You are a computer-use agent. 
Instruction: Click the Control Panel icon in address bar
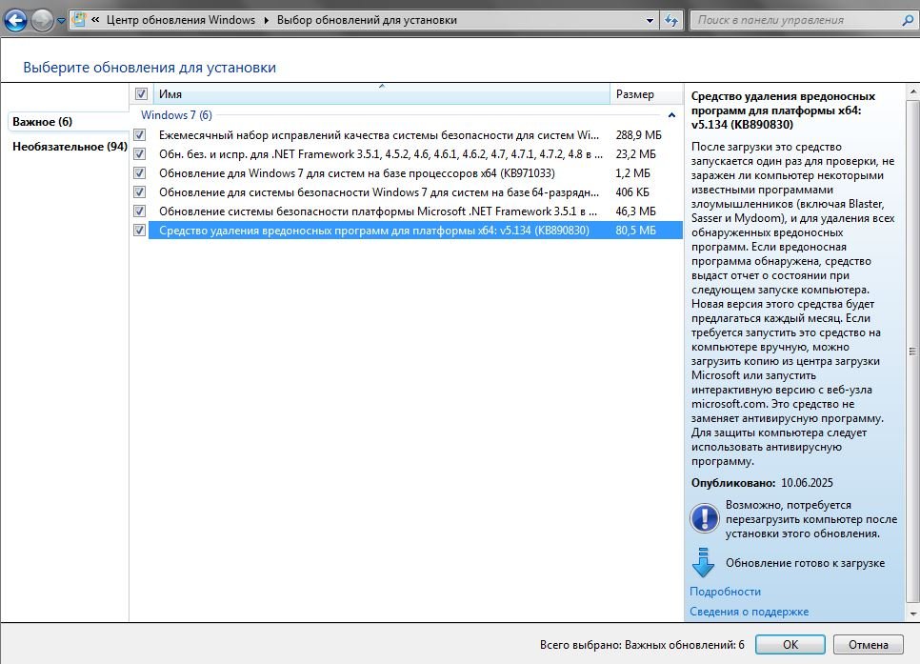79,20
